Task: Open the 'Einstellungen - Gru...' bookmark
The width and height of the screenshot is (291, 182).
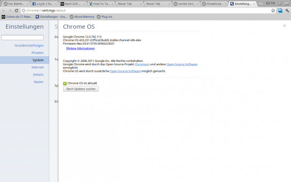Action: pos(52,17)
